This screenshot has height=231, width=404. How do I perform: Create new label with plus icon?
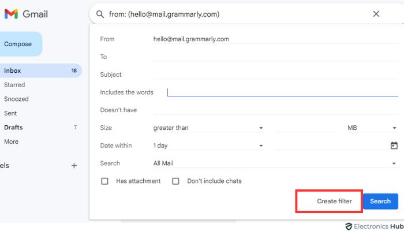pyautogui.click(x=74, y=166)
